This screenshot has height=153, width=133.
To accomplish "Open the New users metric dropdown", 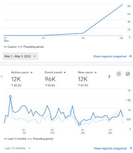I will tap(87, 72).
